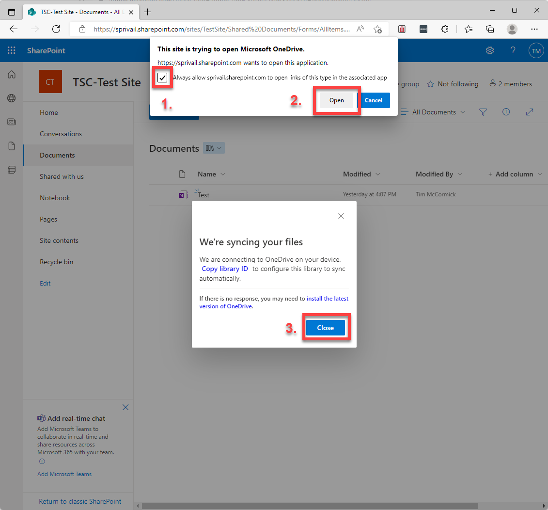The image size is (548, 510).
Task: Select Conversations in site navigation
Action: tap(61, 134)
